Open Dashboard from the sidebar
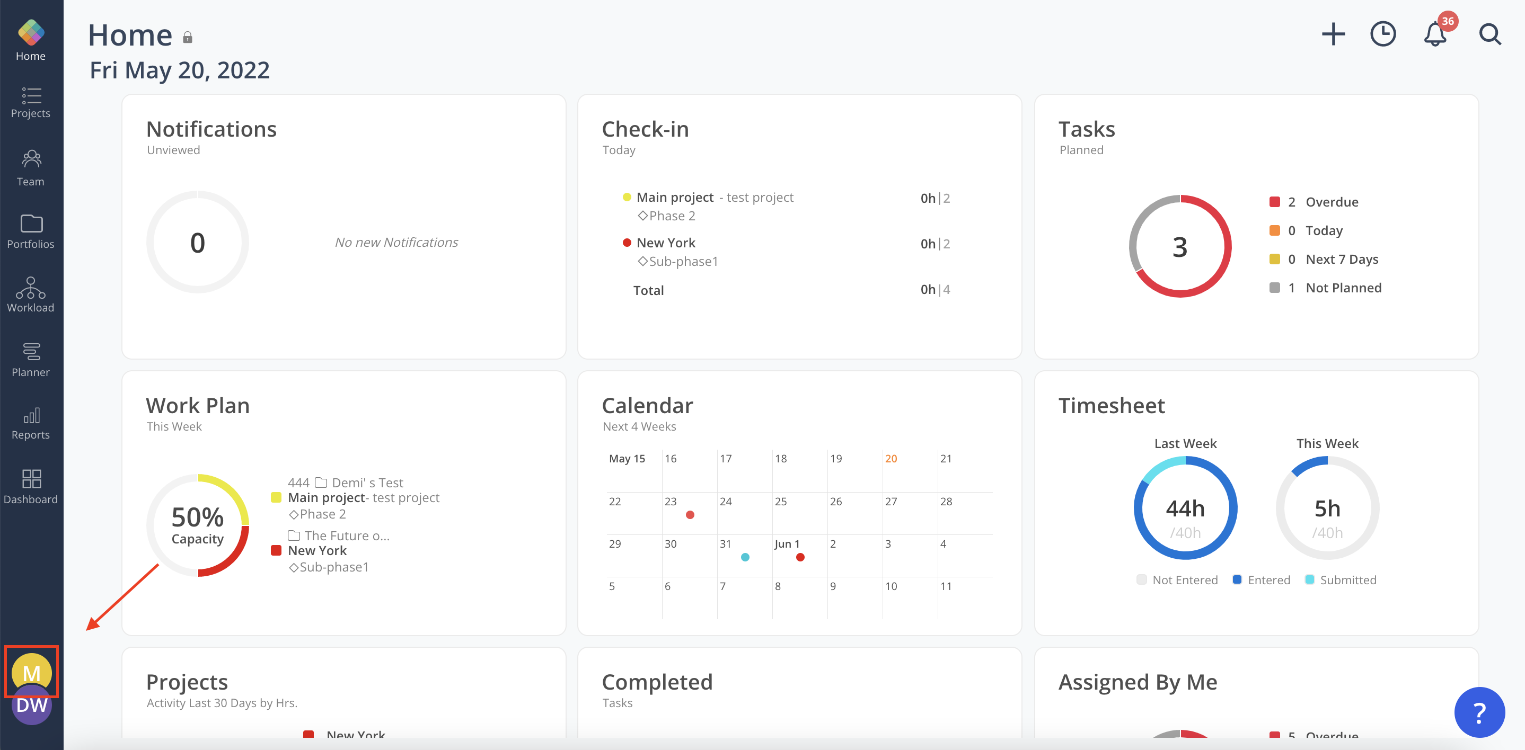The width and height of the screenshot is (1525, 750). coord(31,486)
